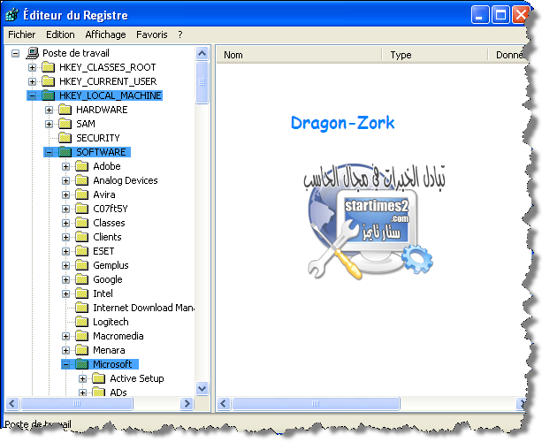
Task: Click the Type column header
Action: pos(435,55)
